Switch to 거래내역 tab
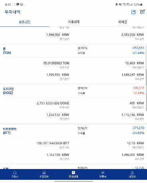Image resolution: width=147 pixels, height=183 pixels. [x=73, y=22]
